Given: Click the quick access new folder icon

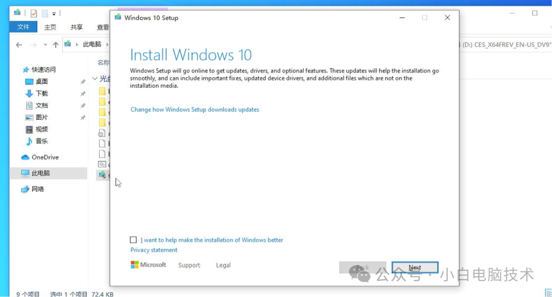Looking at the screenshot, I should (x=45, y=13).
